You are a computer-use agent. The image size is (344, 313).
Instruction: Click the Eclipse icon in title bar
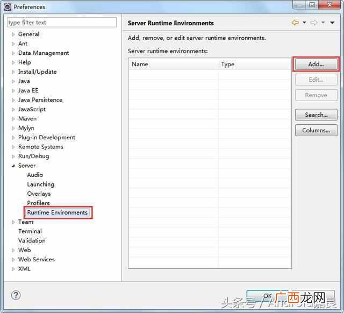8,7
